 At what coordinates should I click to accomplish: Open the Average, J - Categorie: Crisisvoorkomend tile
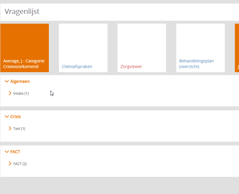coord(25,48)
